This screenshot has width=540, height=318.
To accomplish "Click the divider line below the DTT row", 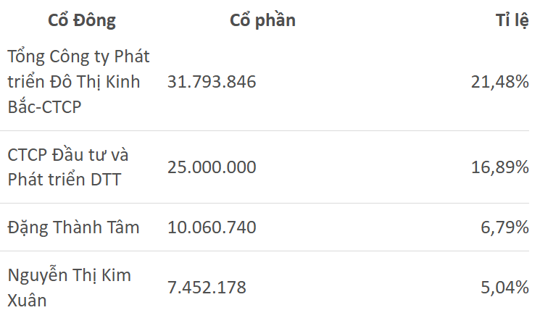I will (x=270, y=204).
